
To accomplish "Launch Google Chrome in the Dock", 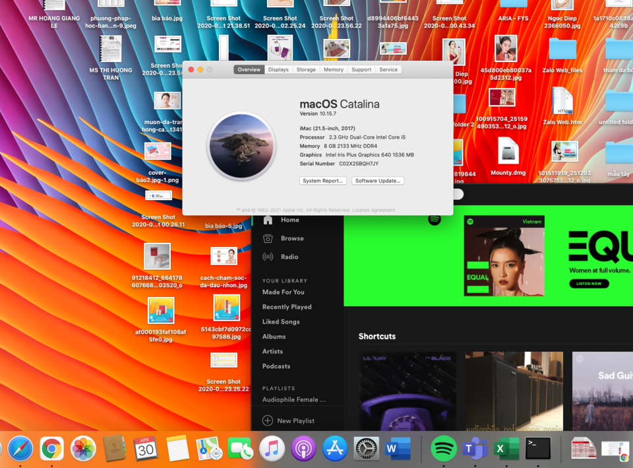I will click(x=51, y=449).
